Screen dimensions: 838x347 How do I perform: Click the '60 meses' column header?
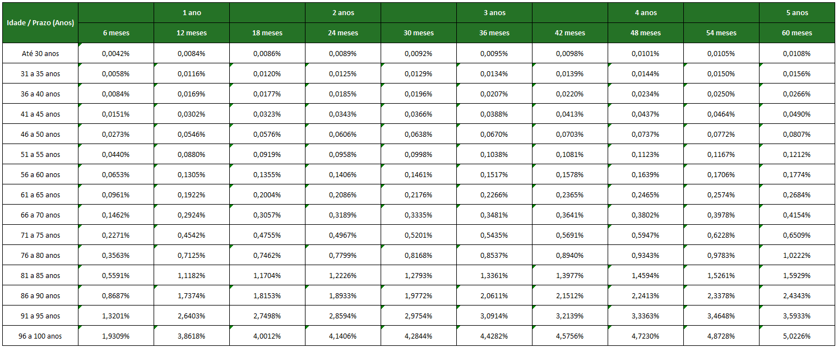point(797,33)
